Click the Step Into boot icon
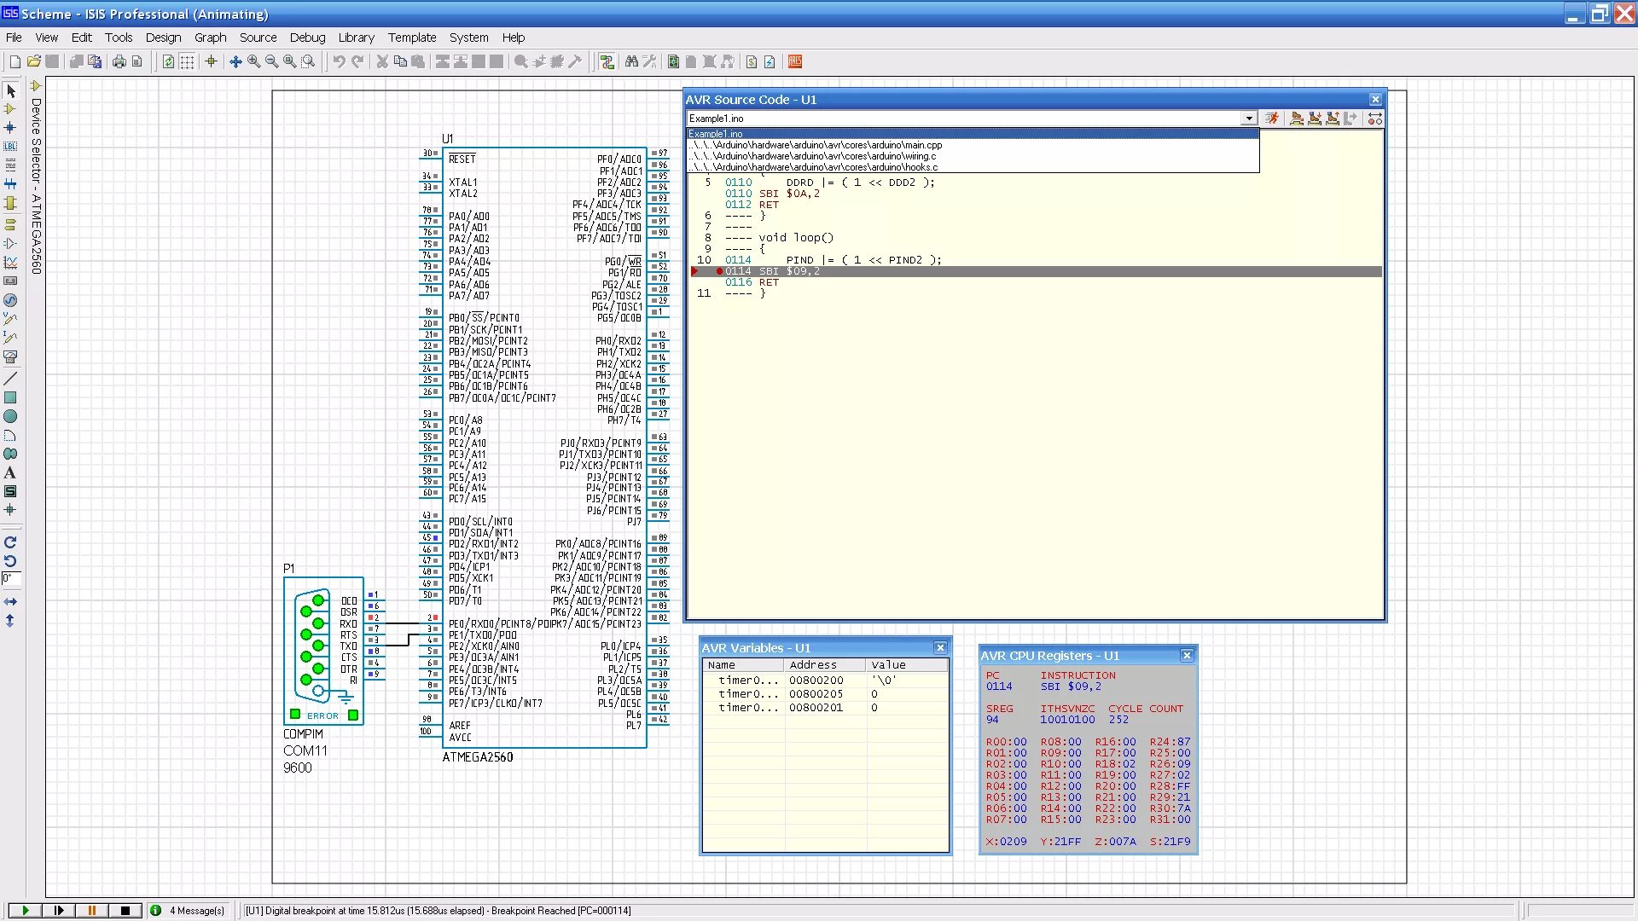Image resolution: width=1638 pixels, height=921 pixels. 1315,119
